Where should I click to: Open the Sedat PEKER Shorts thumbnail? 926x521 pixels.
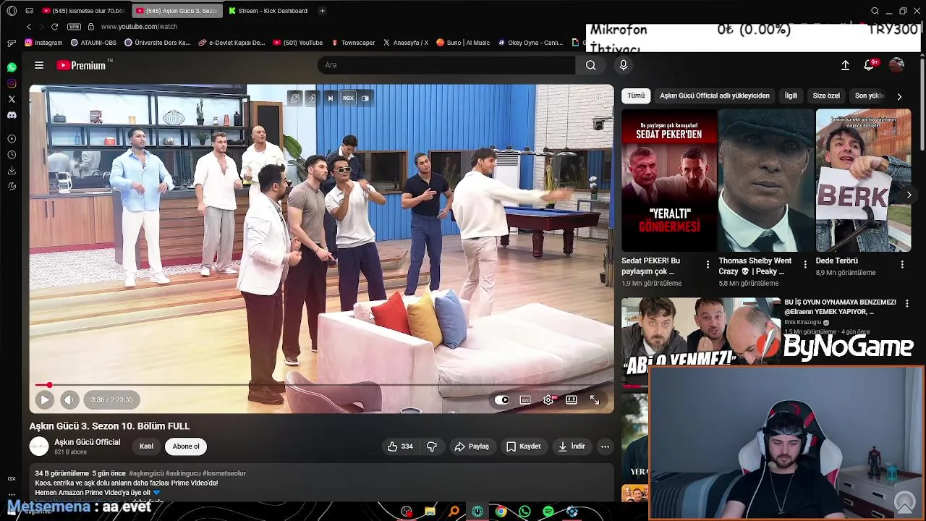[x=669, y=180]
